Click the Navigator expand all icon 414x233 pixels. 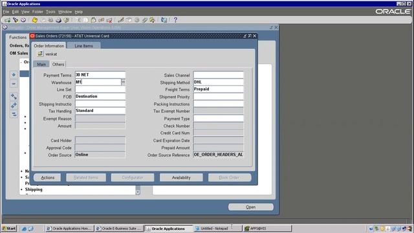[x=14, y=105]
